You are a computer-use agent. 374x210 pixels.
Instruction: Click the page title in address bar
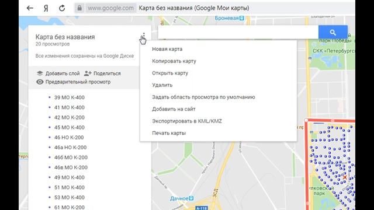194,8
